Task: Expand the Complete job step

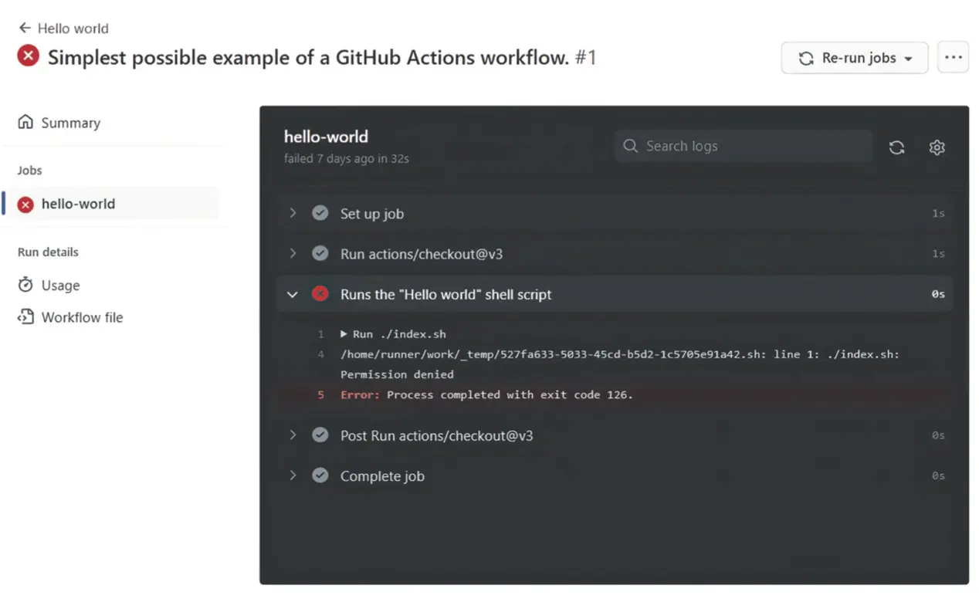Action: [x=293, y=475]
